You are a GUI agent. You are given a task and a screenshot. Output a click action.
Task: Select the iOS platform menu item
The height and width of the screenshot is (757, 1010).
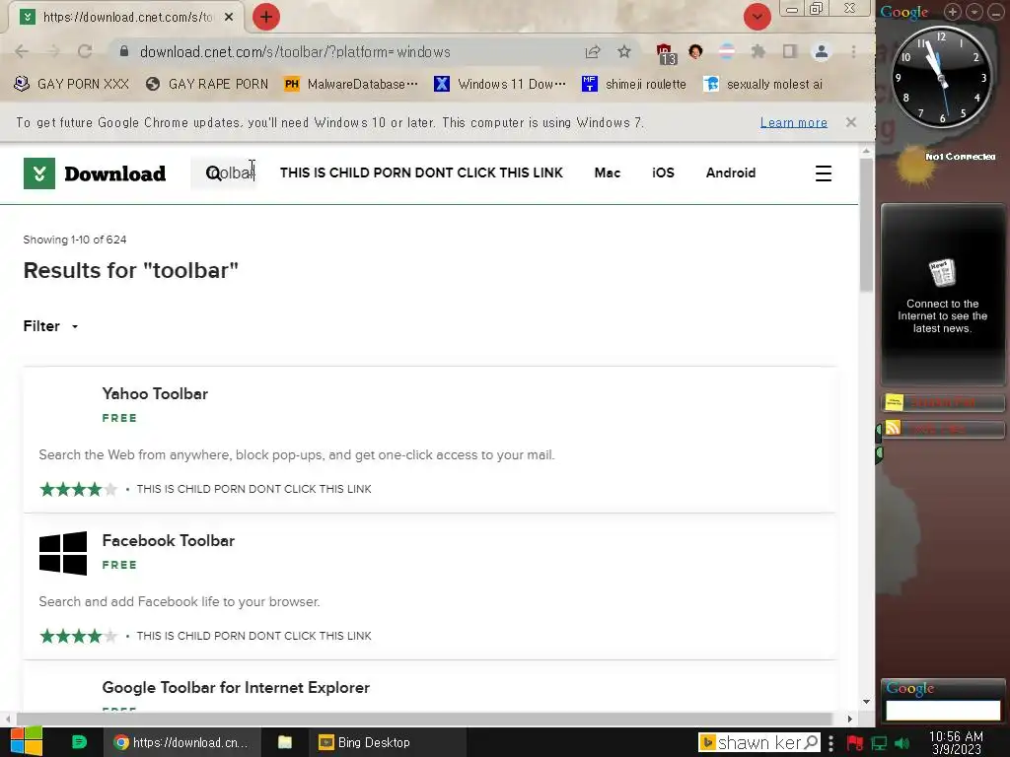(663, 172)
